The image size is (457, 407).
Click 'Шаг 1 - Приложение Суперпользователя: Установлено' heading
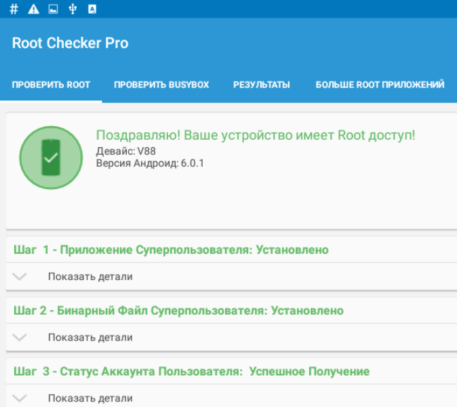[171, 250]
